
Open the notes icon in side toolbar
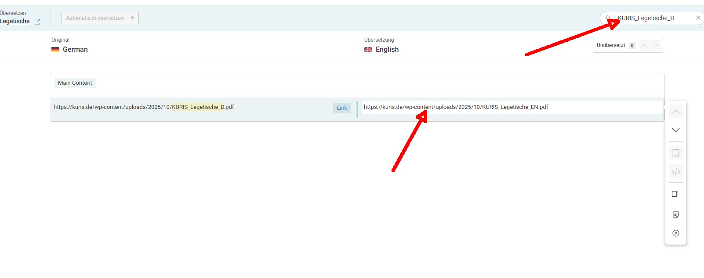(x=676, y=215)
